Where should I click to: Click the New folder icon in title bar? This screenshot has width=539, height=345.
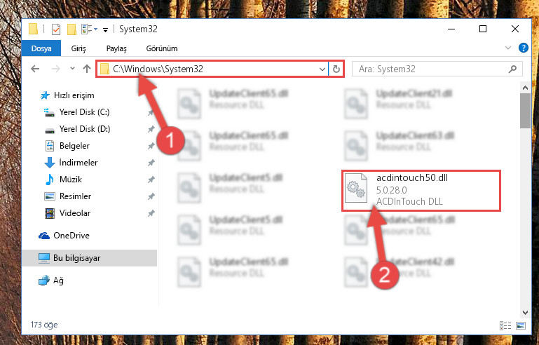pos(71,29)
